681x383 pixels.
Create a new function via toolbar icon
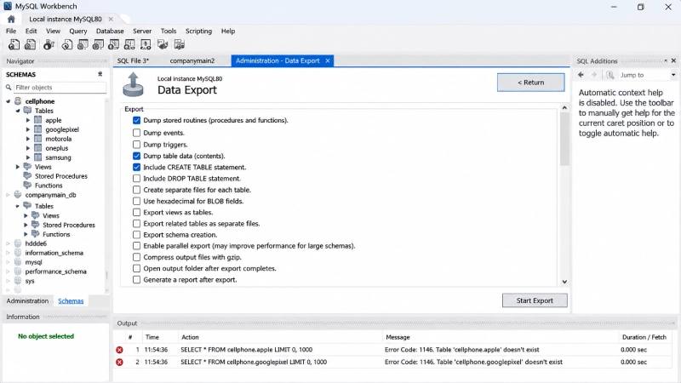pyautogui.click(x=129, y=44)
